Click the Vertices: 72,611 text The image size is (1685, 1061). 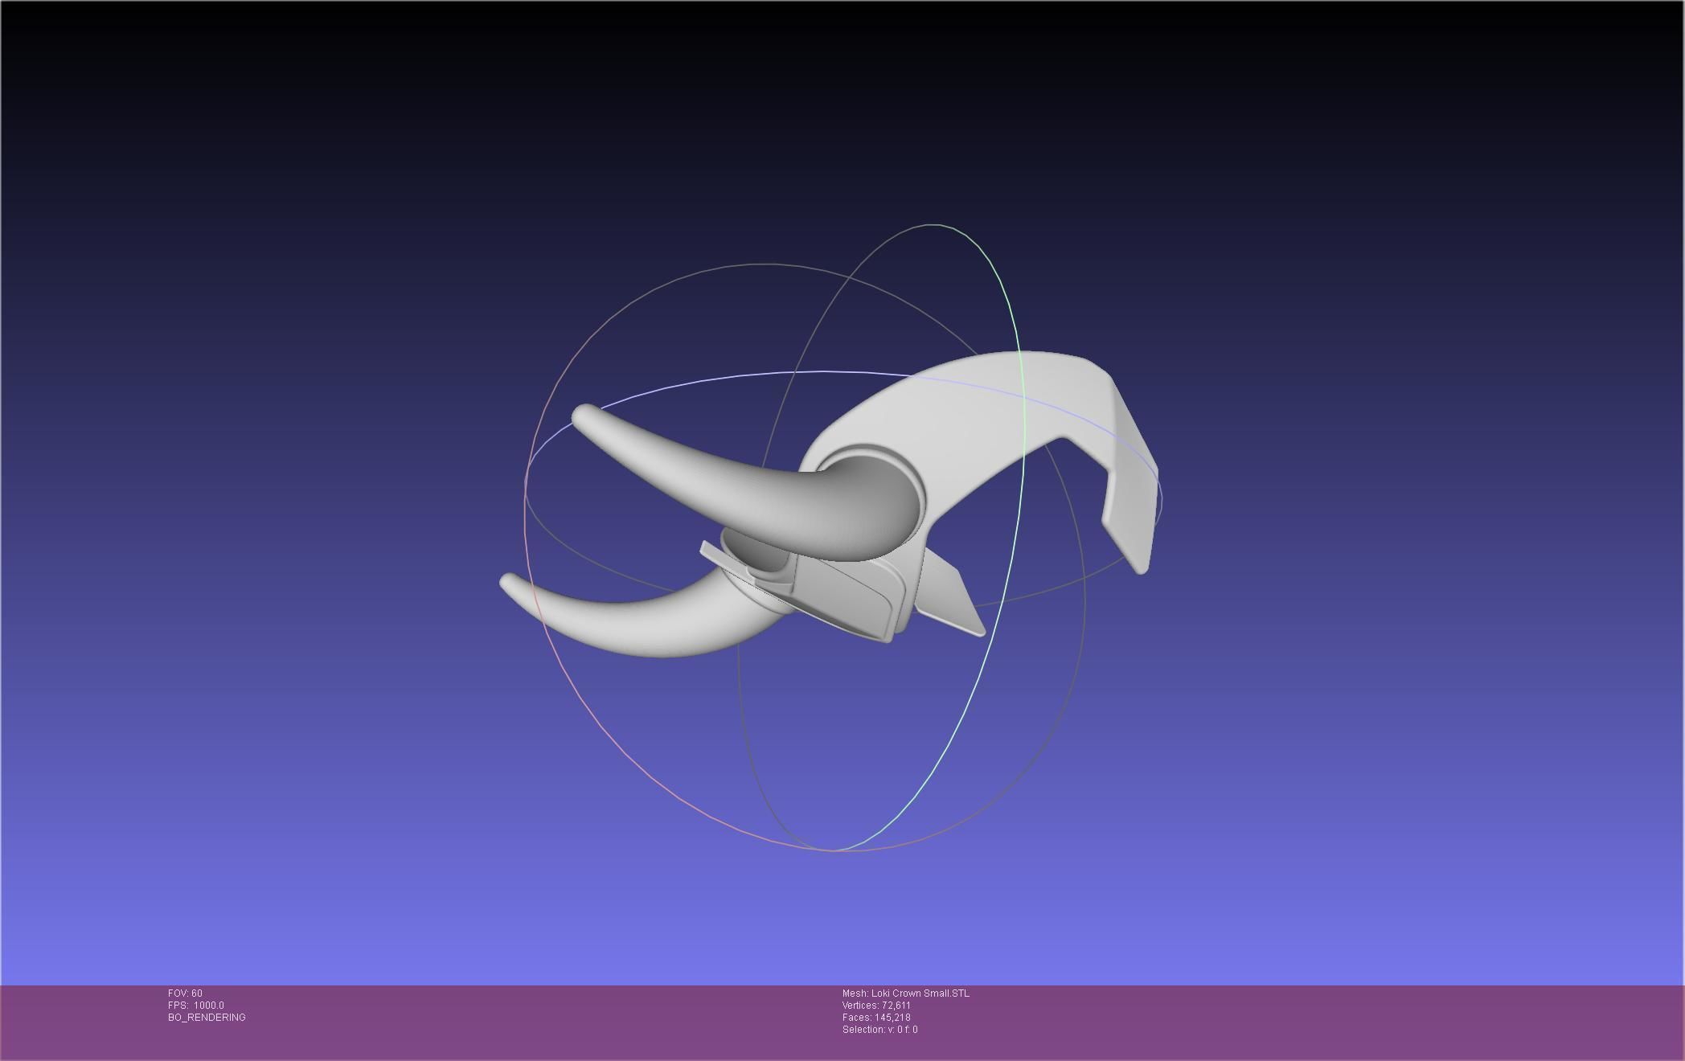tap(876, 1006)
